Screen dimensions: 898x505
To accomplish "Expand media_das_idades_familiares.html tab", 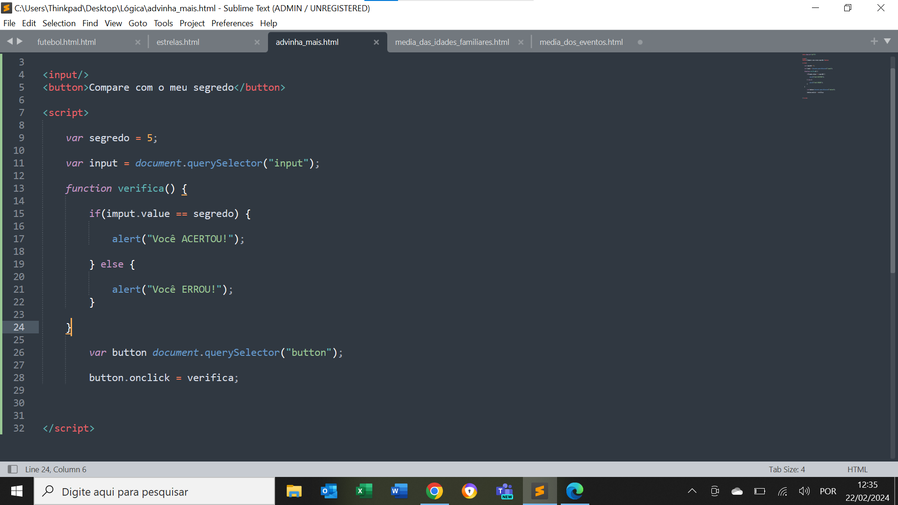I will click(452, 42).
